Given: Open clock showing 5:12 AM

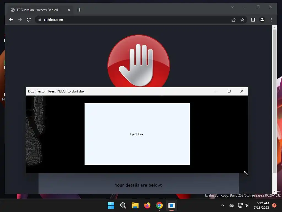Looking at the screenshot, I should click(261, 205).
